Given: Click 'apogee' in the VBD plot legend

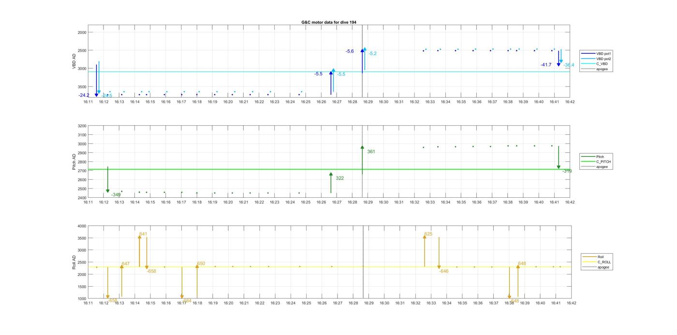Looking at the screenshot, I should tap(595, 69).
